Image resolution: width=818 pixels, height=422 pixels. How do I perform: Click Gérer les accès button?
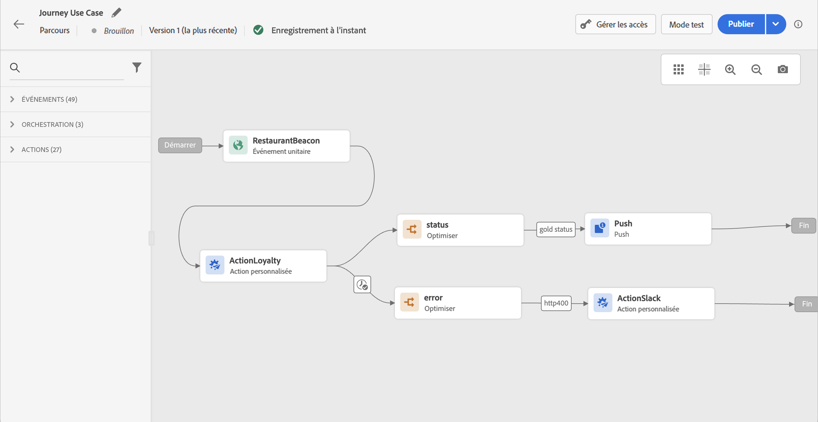[x=615, y=24]
